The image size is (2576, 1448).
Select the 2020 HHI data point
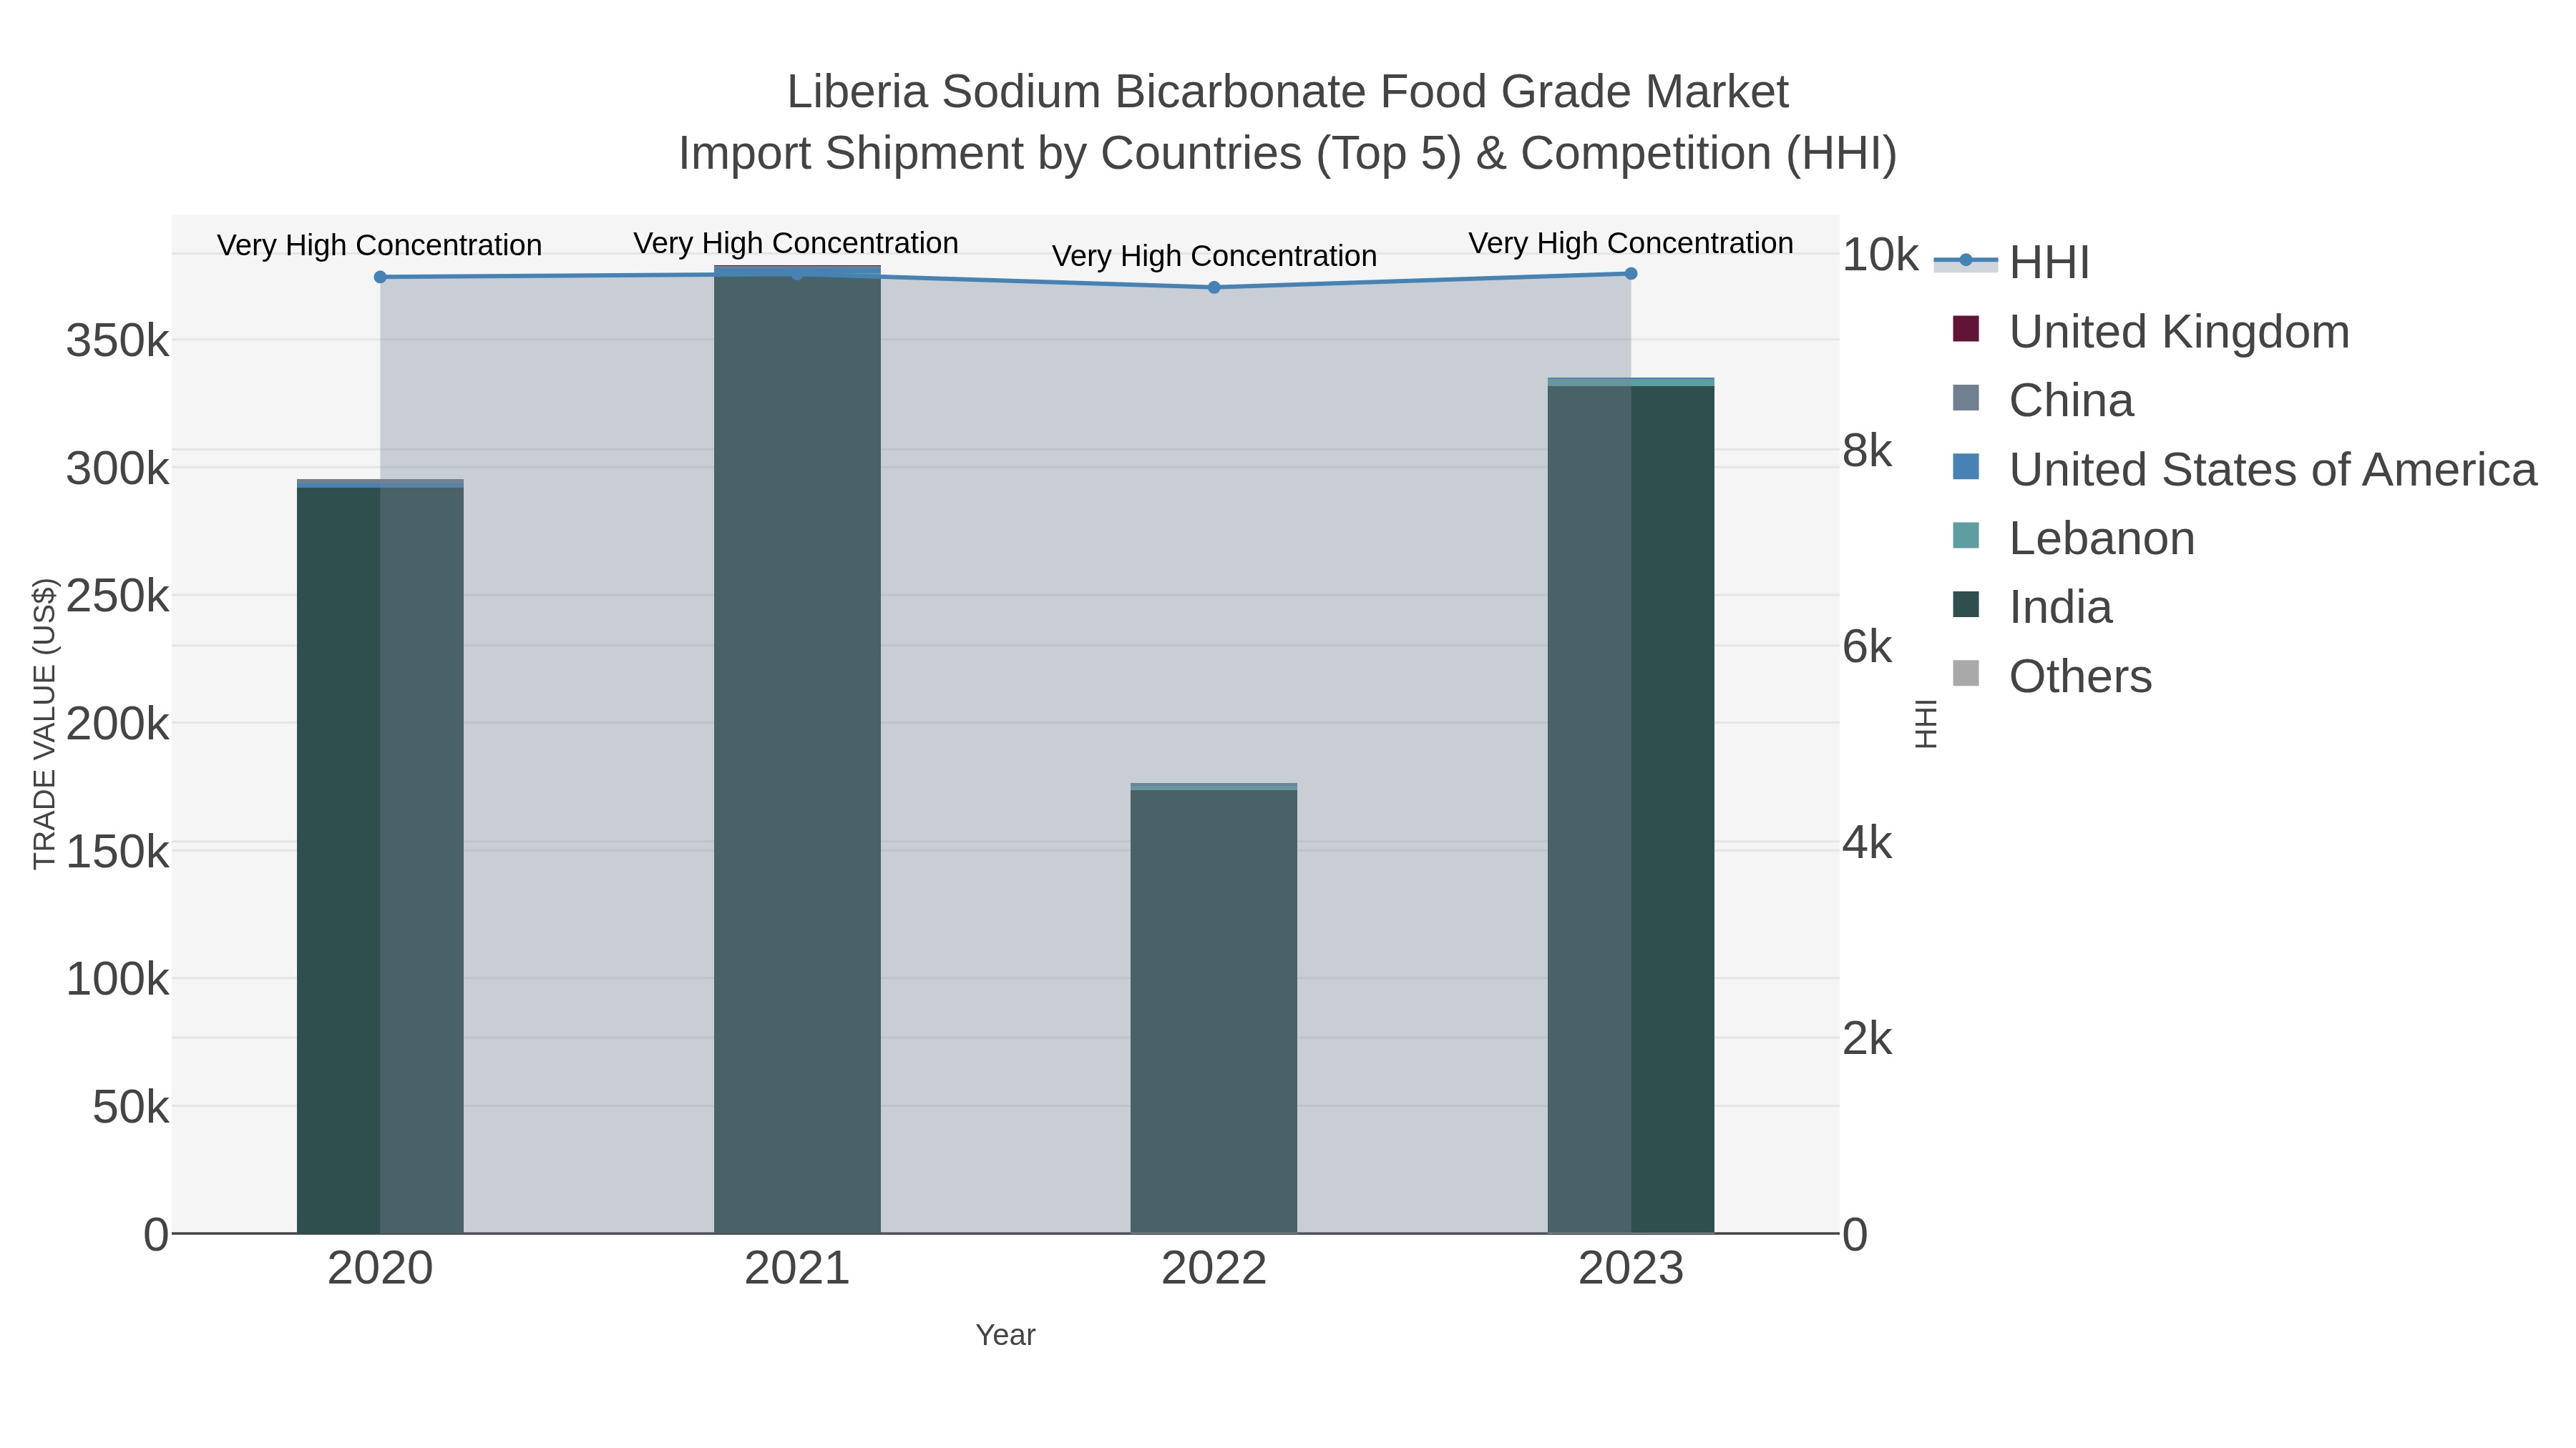[380, 277]
